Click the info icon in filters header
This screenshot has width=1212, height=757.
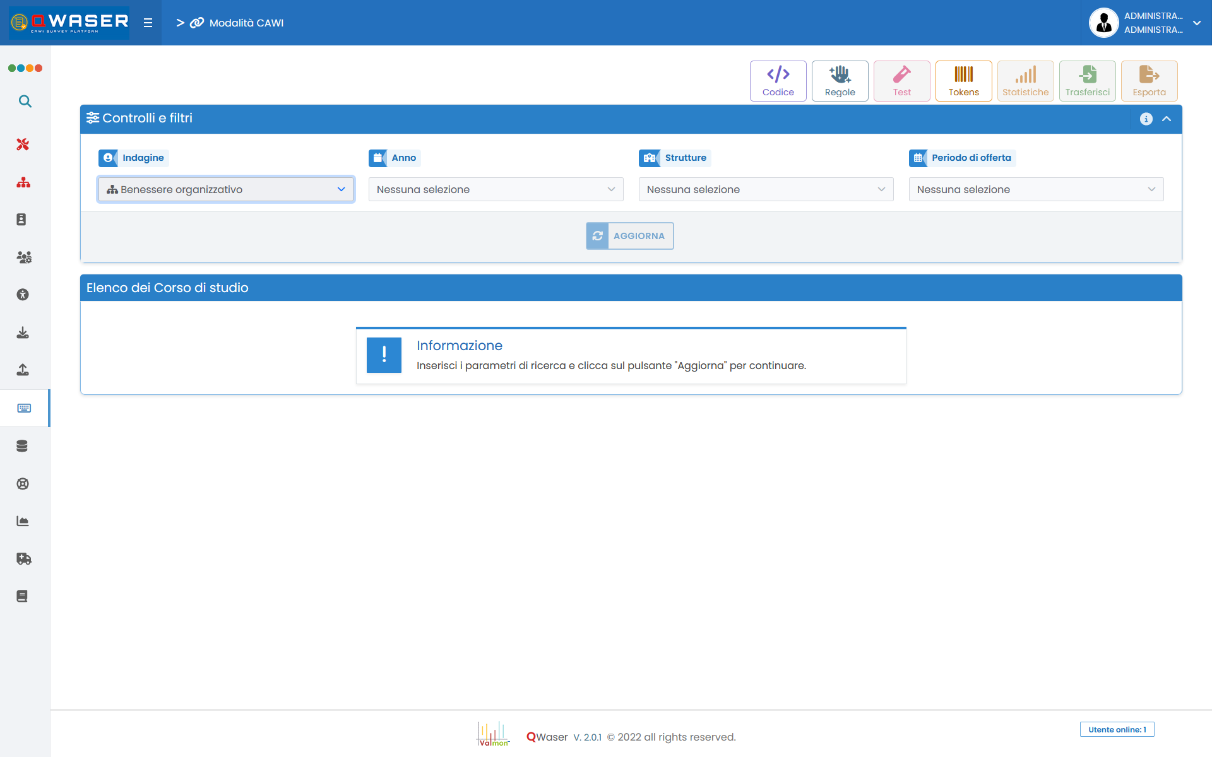pos(1146,119)
